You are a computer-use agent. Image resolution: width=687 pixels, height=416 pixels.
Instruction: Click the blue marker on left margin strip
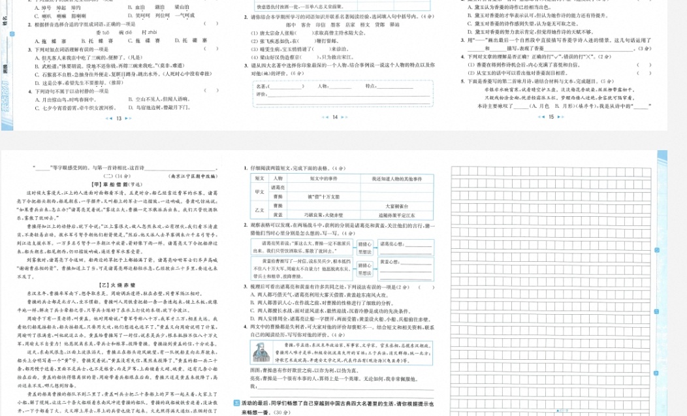(12, 34)
